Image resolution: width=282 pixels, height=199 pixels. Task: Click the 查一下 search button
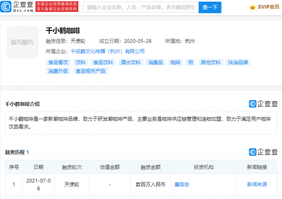click(210, 7)
